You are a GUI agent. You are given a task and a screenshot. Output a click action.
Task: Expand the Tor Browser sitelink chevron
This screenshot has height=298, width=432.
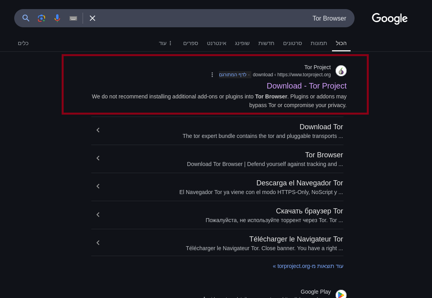pos(98,158)
